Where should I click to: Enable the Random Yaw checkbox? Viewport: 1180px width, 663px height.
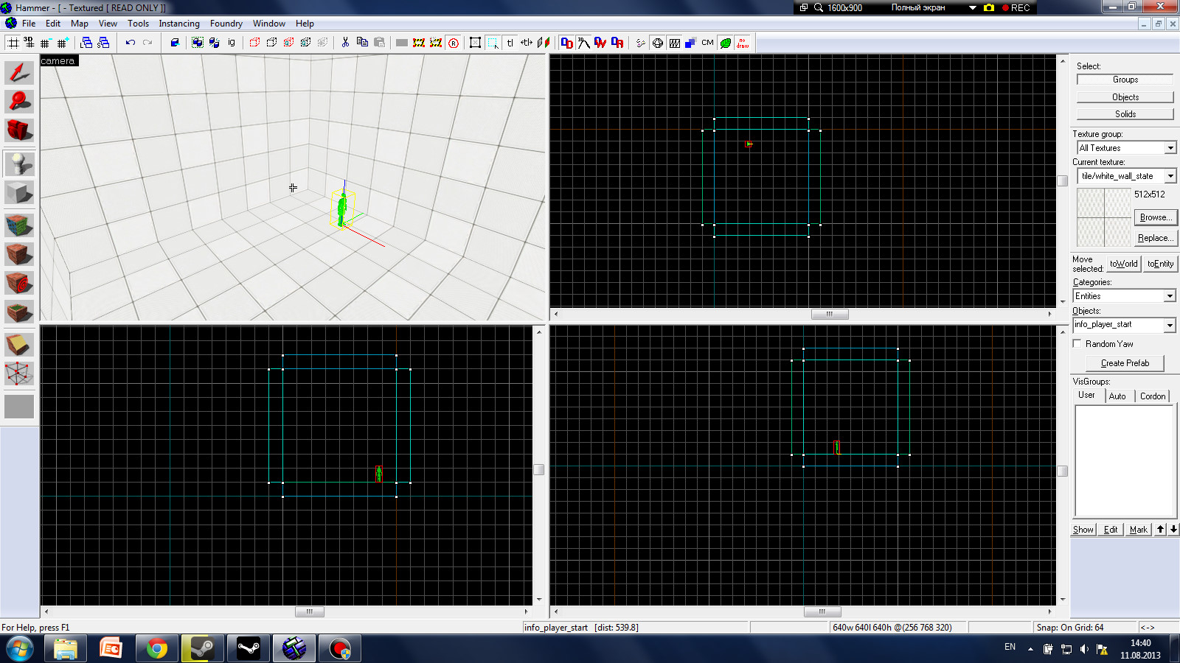coord(1077,344)
